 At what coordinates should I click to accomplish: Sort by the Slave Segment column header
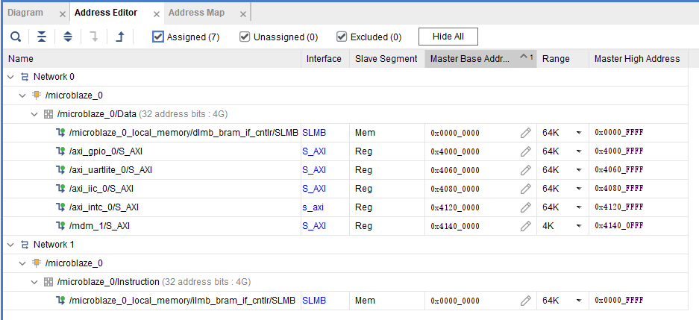pos(387,58)
